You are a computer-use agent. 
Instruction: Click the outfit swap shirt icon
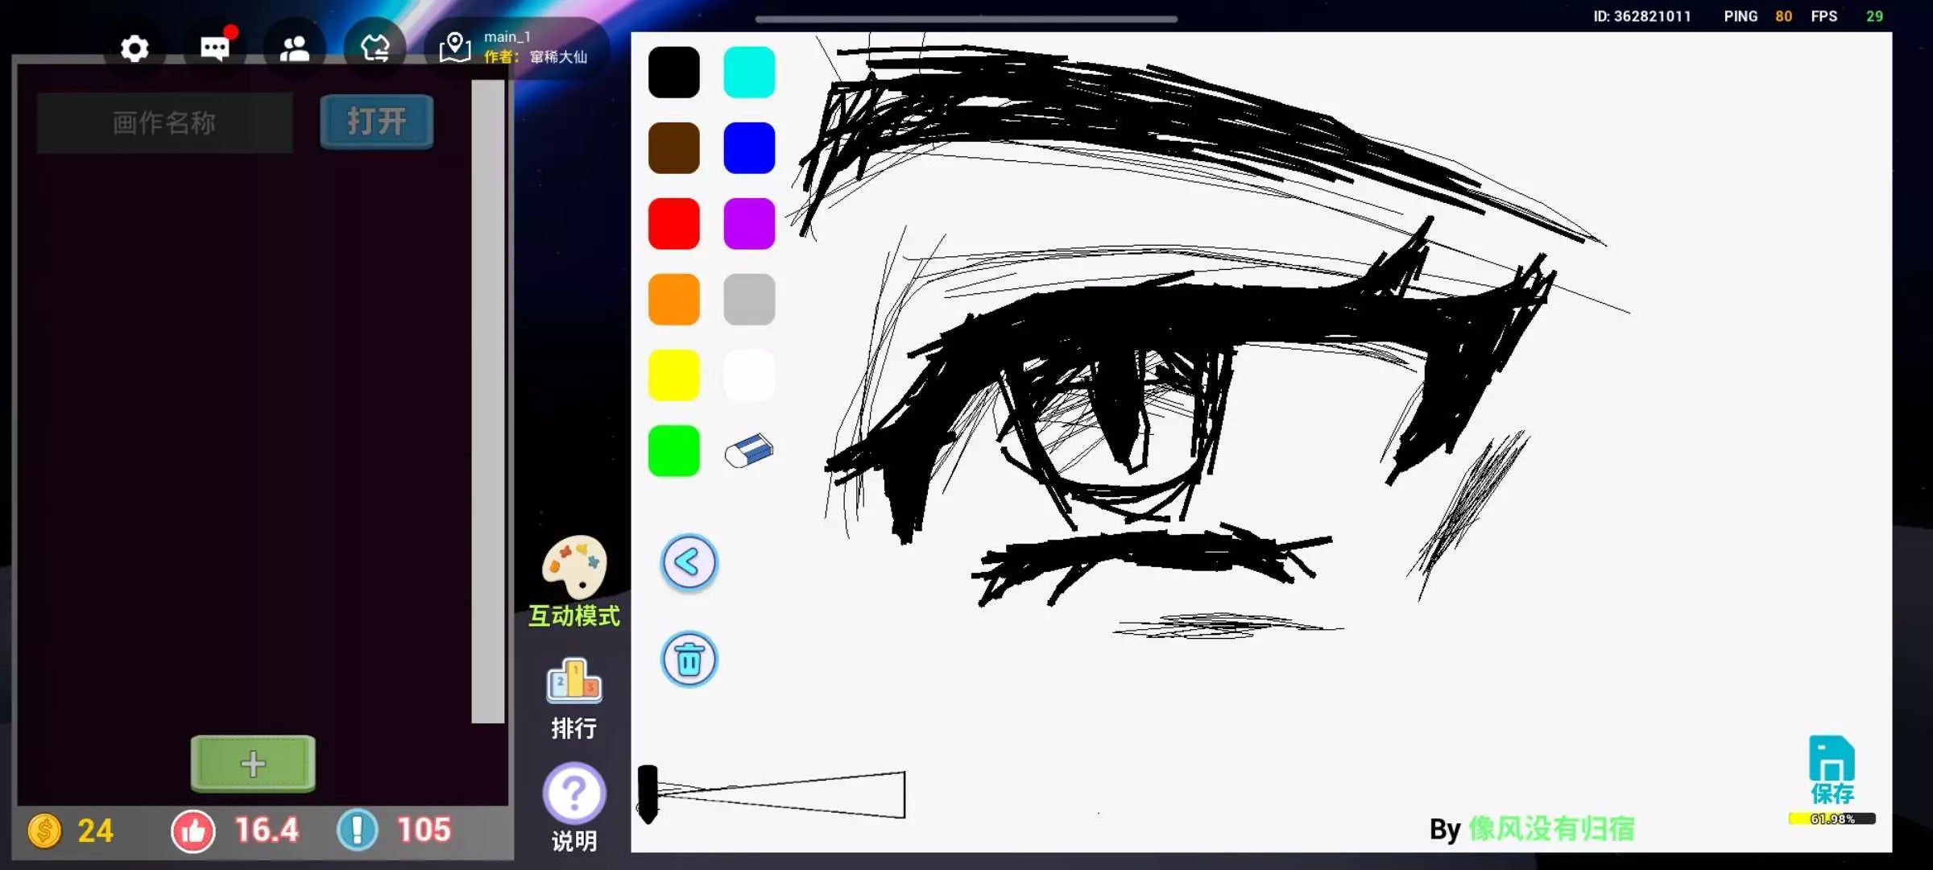375,49
